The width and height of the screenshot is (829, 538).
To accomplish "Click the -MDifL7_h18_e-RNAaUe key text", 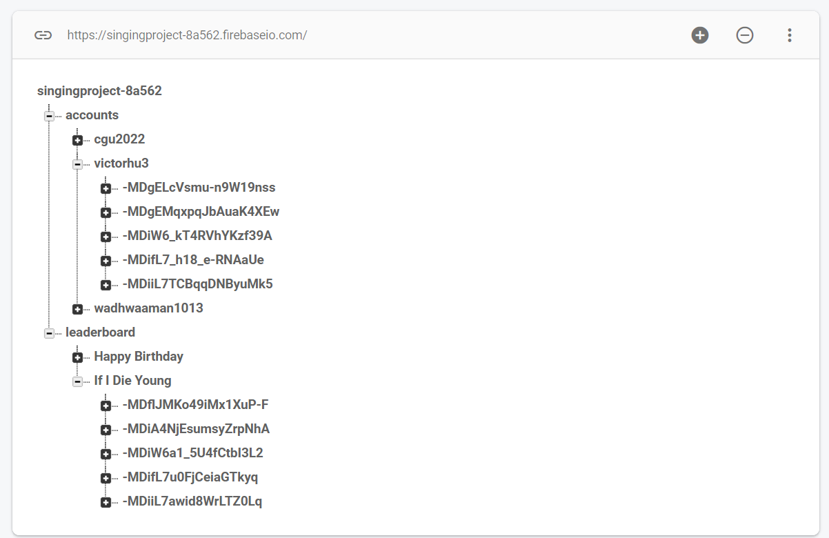I will (x=193, y=260).
